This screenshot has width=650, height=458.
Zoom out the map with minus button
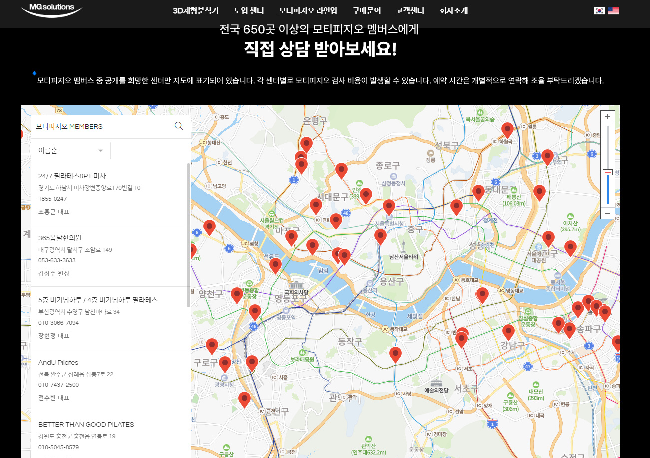click(x=608, y=213)
